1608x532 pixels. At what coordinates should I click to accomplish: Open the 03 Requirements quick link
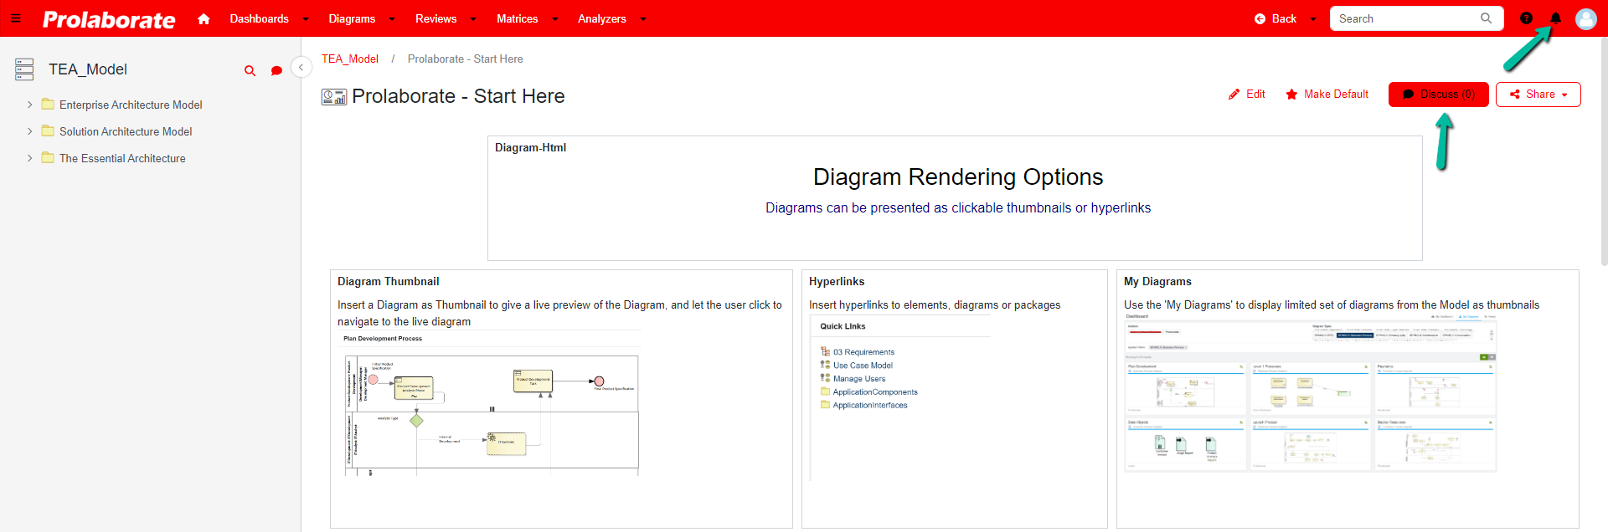click(863, 352)
